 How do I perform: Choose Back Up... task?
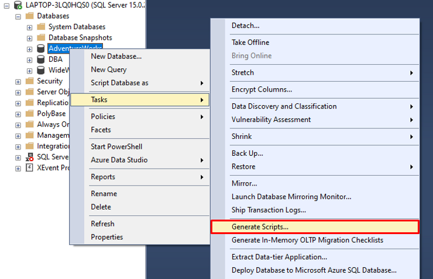315,154
